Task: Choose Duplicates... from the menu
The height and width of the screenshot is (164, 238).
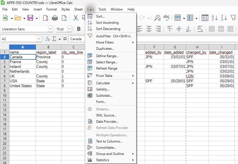Action: click(x=111, y=49)
